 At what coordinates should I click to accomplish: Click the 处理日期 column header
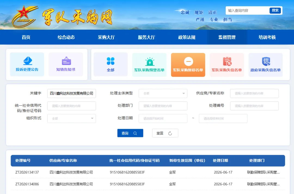(x=220, y=161)
